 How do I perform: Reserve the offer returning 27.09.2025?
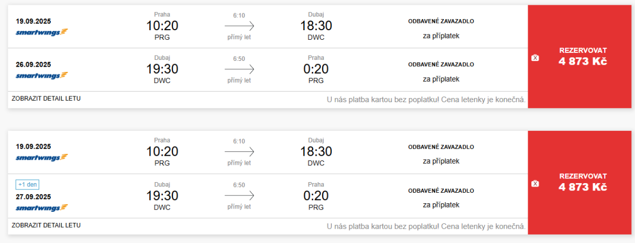582,182
